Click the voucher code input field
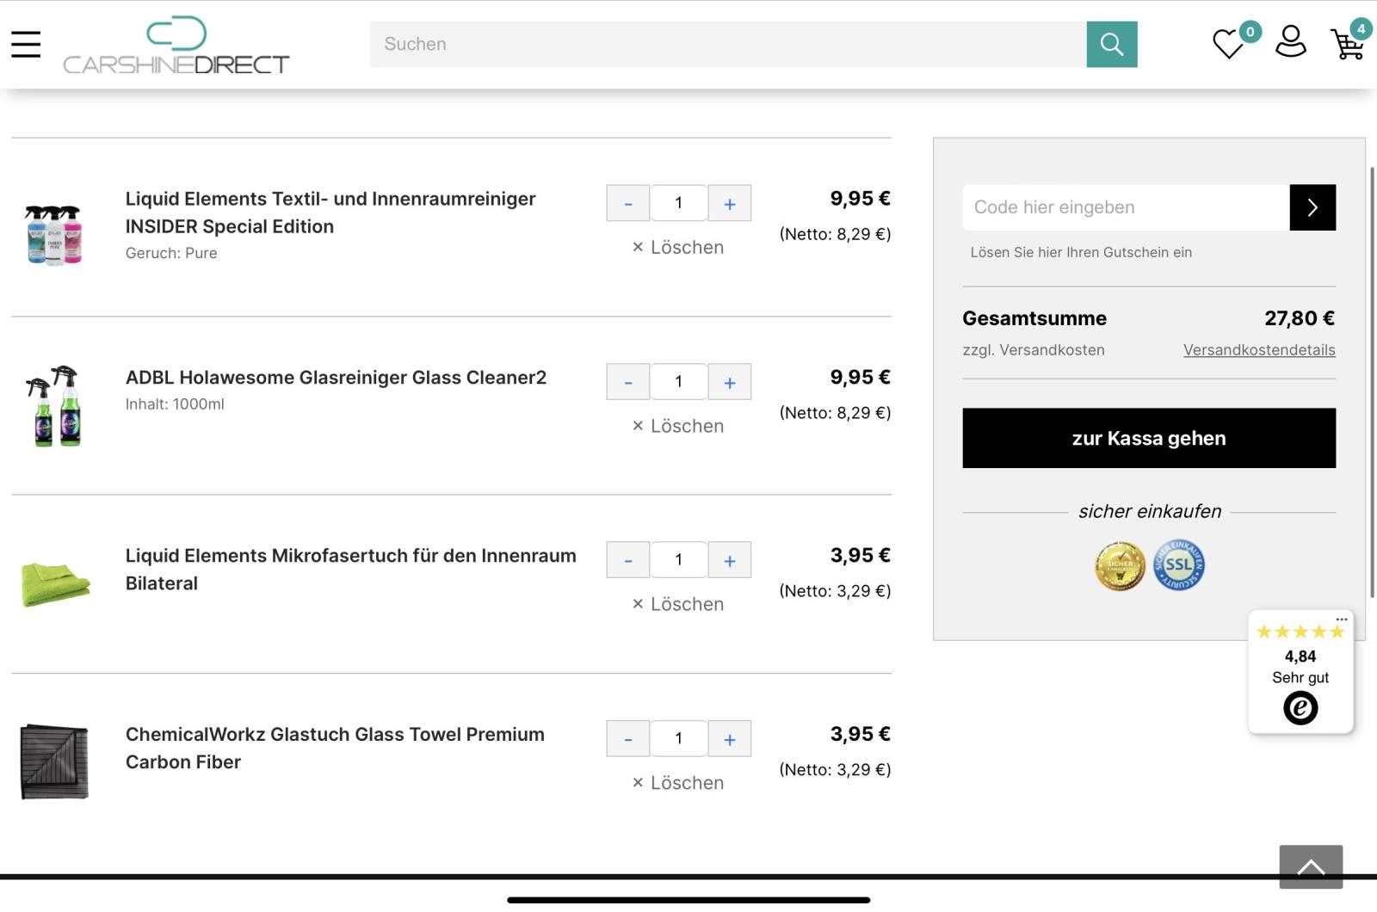Viewport: 1377px width, 912px height. tap(1126, 207)
